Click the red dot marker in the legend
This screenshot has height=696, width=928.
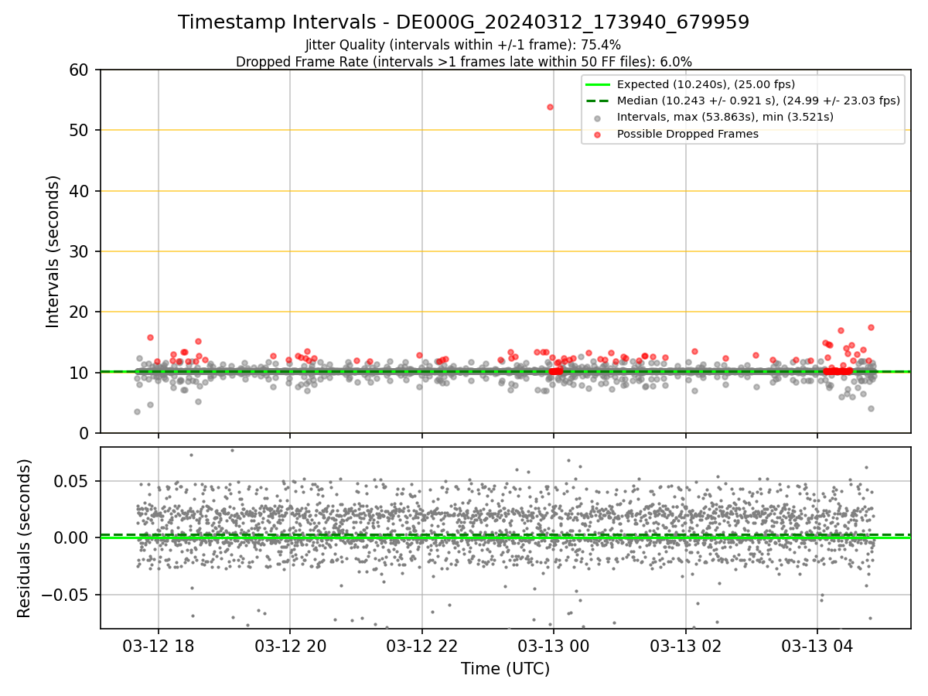click(x=599, y=134)
